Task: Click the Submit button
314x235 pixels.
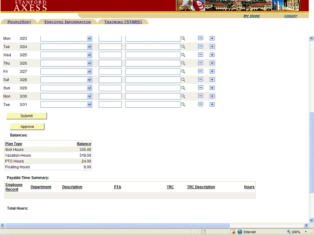Action: coord(26,116)
